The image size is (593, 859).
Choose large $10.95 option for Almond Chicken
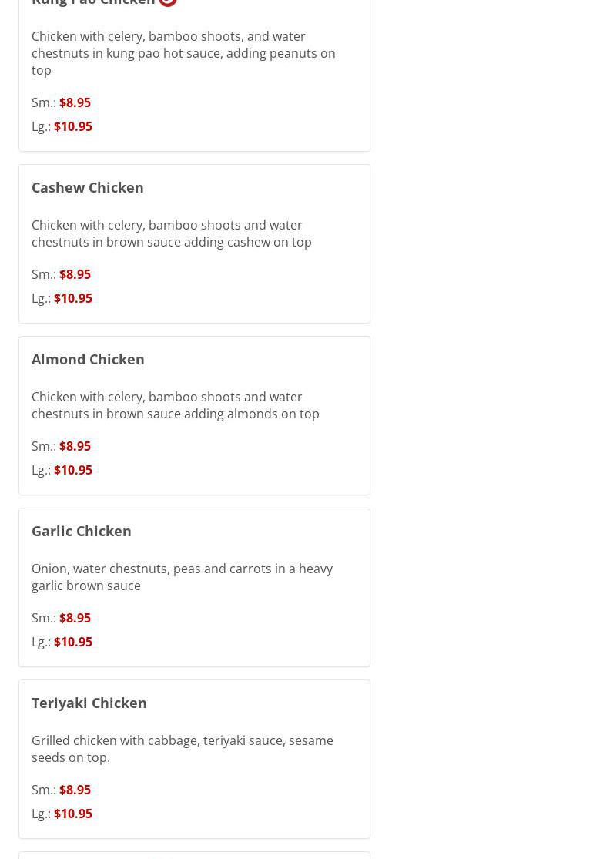[73, 470]
